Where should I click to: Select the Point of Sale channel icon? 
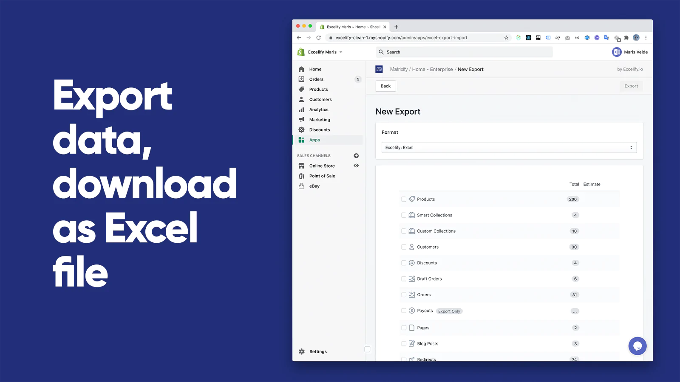[x=302, y=176]
